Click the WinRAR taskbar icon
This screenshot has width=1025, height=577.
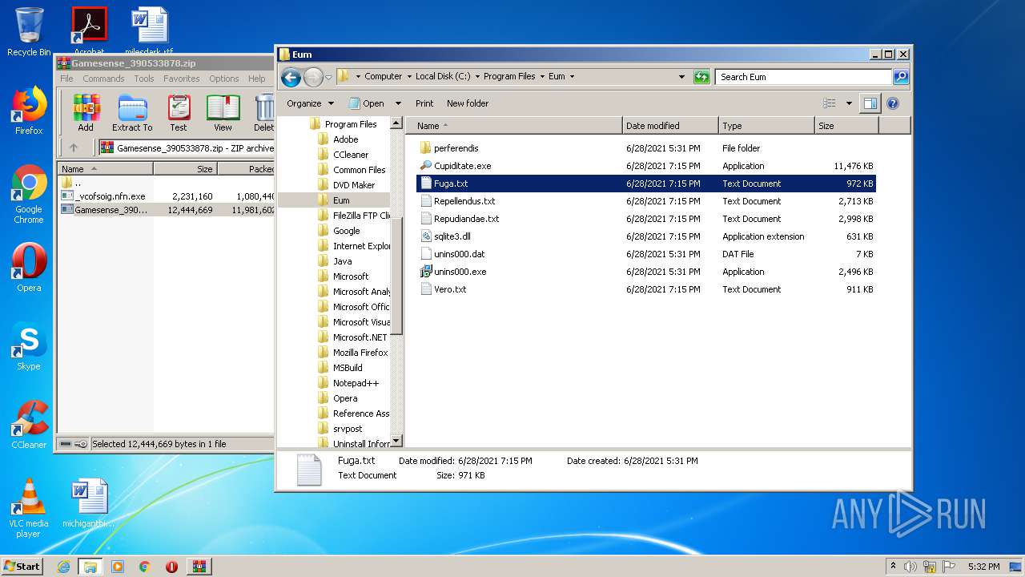[199, 567]
